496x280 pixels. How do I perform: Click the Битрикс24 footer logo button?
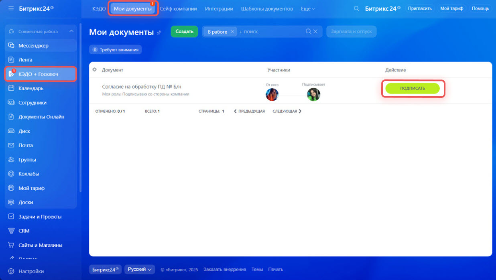pos(106,270)
